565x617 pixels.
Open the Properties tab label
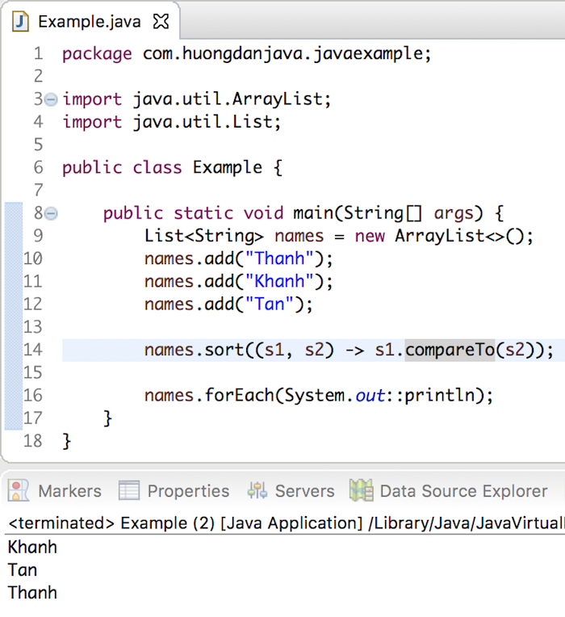point(188,491)
